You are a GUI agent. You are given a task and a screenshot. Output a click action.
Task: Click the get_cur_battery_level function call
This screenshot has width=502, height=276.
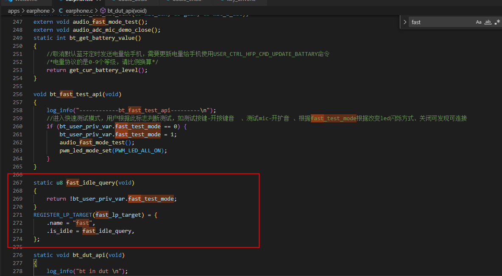point(104,70)
